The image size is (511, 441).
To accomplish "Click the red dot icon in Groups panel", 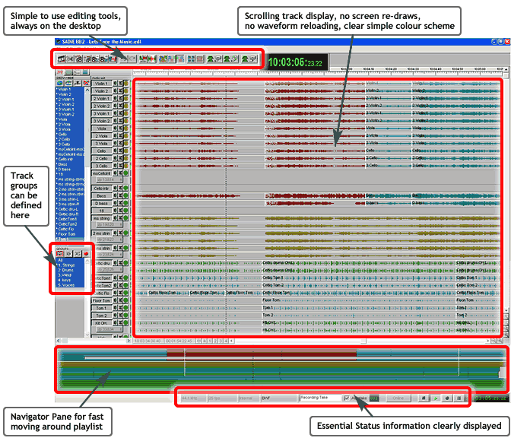I will click(86, 254).
